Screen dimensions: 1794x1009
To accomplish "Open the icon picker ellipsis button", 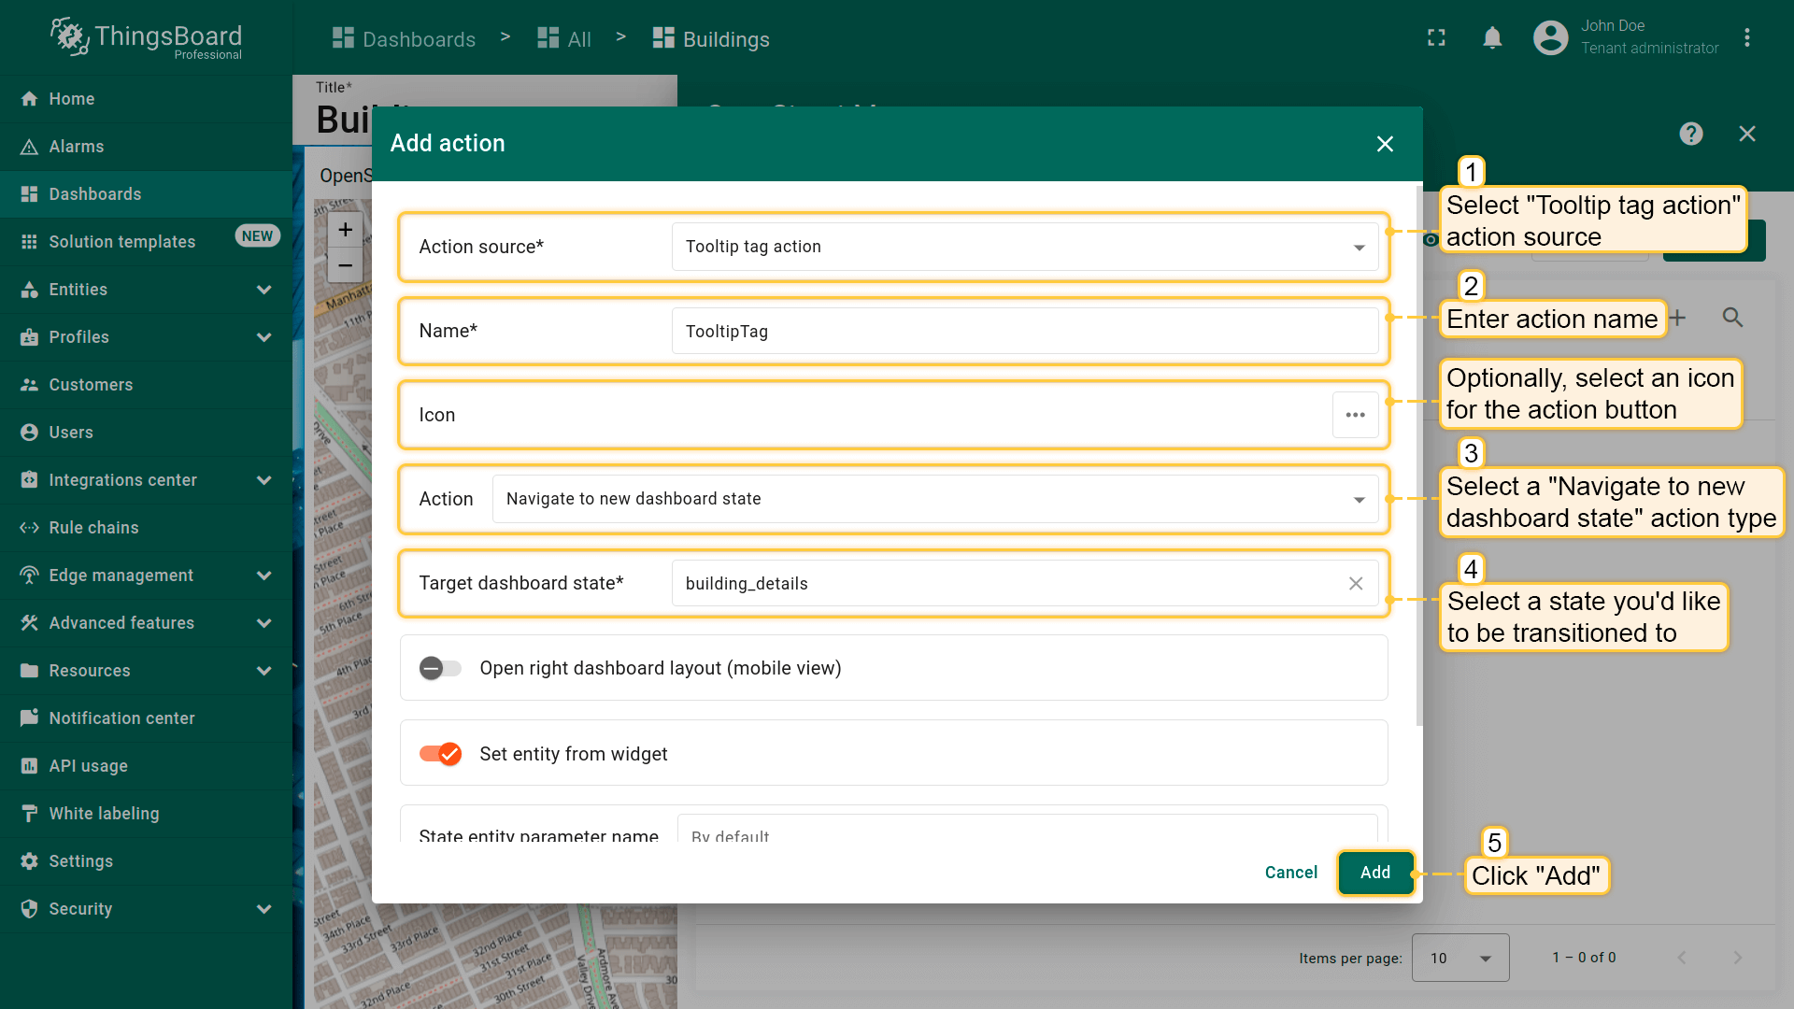I will (x=1355, y=415).
